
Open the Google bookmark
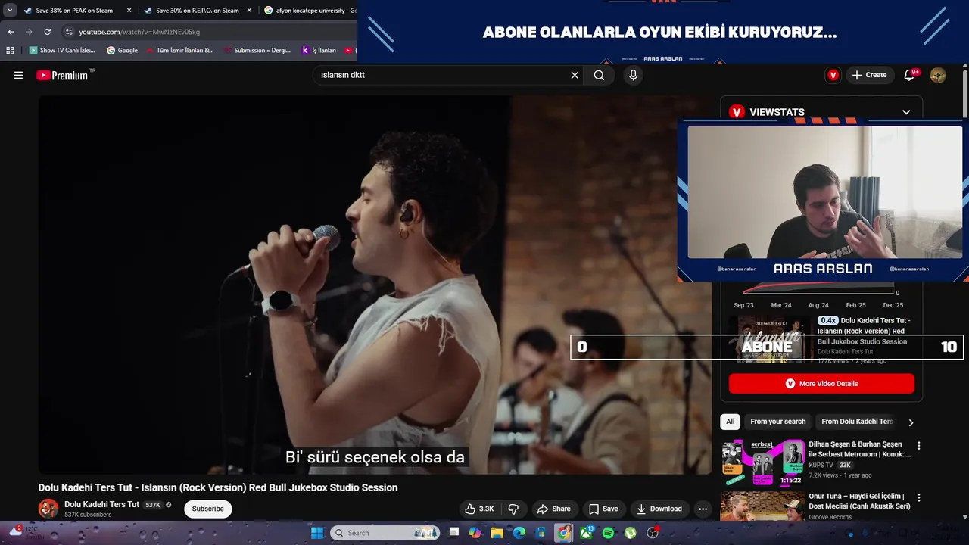point(122,51)
